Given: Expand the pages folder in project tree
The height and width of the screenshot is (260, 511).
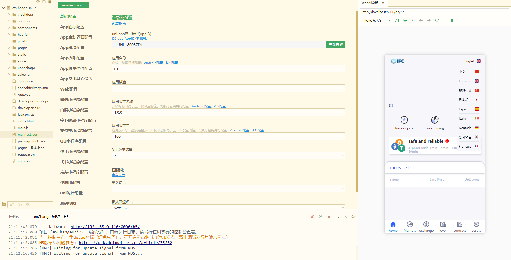Looking at the screenshot, I should tap(9, 48).
